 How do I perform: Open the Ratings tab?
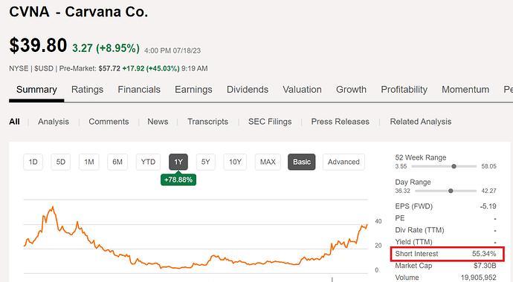point(87,90)
